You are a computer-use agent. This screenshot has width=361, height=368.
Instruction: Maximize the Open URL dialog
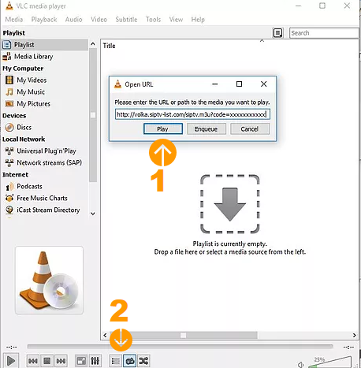point(239,84)
